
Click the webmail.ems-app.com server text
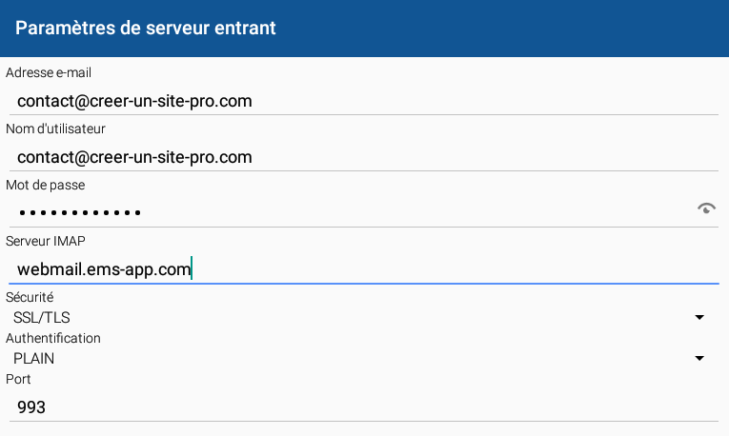[104, 269]
